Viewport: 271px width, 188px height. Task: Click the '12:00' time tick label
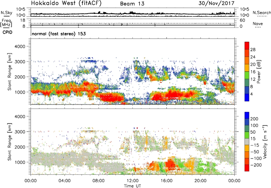point(132,181)
